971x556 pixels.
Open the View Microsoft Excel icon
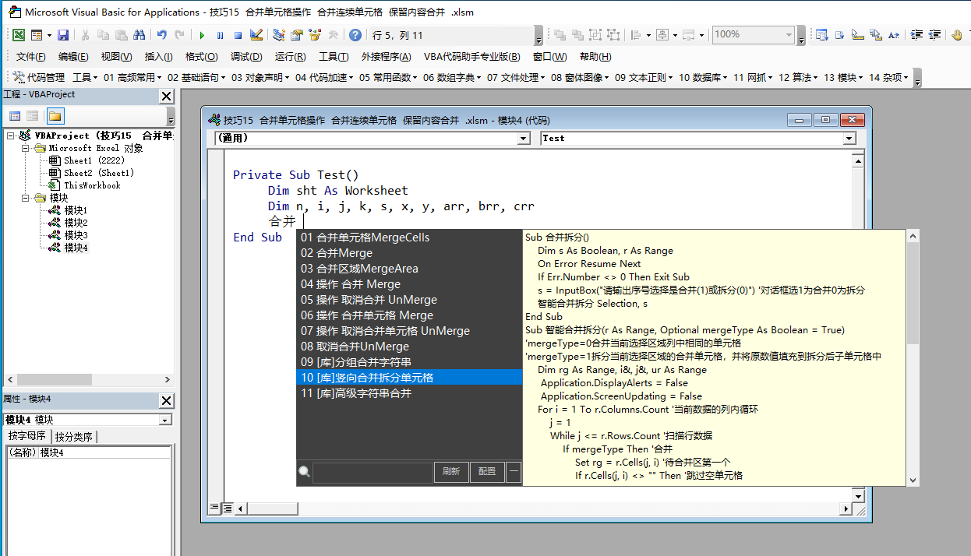[18, 35]
